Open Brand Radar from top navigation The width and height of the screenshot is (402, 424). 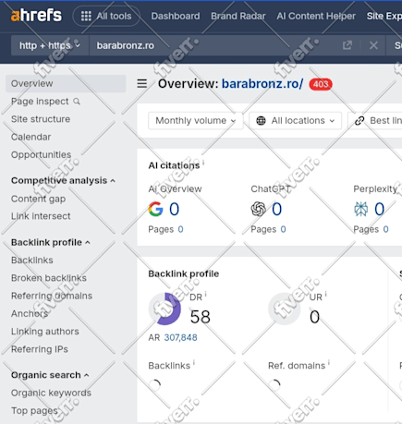(238, 16)
